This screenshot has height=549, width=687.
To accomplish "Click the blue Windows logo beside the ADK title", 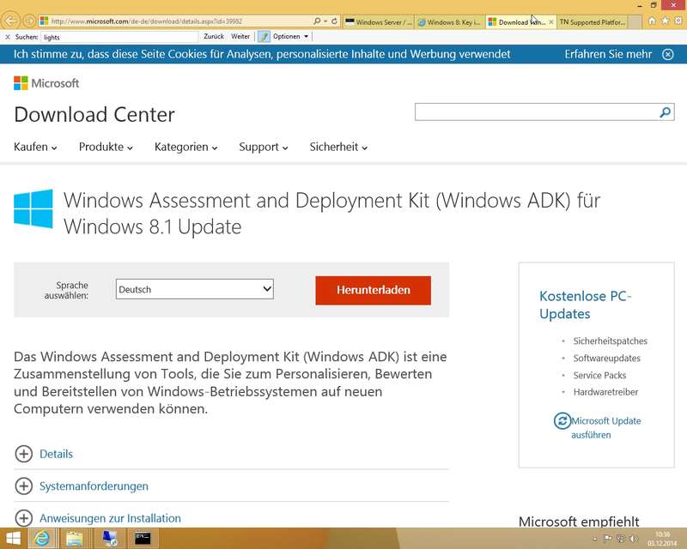I will (33, 208).
